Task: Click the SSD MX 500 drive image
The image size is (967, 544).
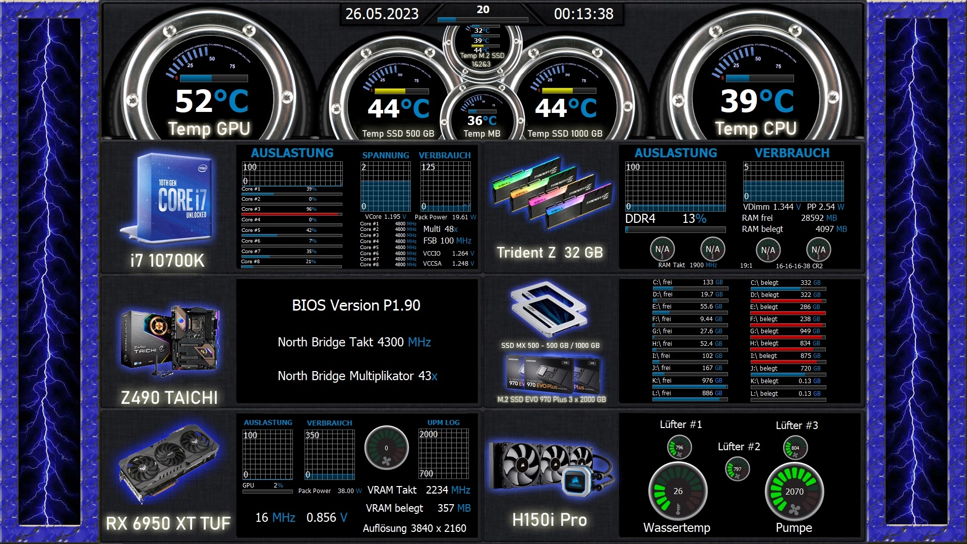Action: click(549, 309)
